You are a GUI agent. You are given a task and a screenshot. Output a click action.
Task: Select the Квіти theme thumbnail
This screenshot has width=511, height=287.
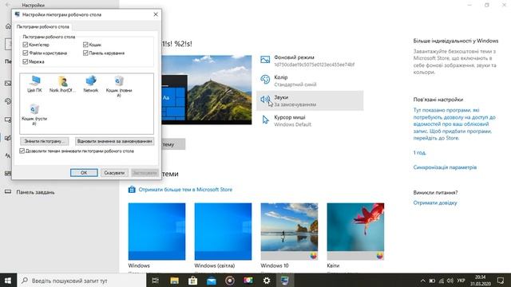[x=355, y=231]
